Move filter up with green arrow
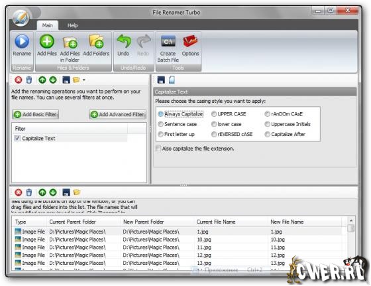This screenshot has height=286, width=371. click(42, 80)
